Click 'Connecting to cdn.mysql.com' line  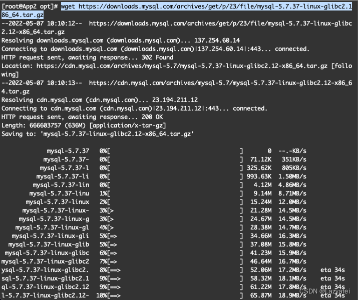click(134, 108)
